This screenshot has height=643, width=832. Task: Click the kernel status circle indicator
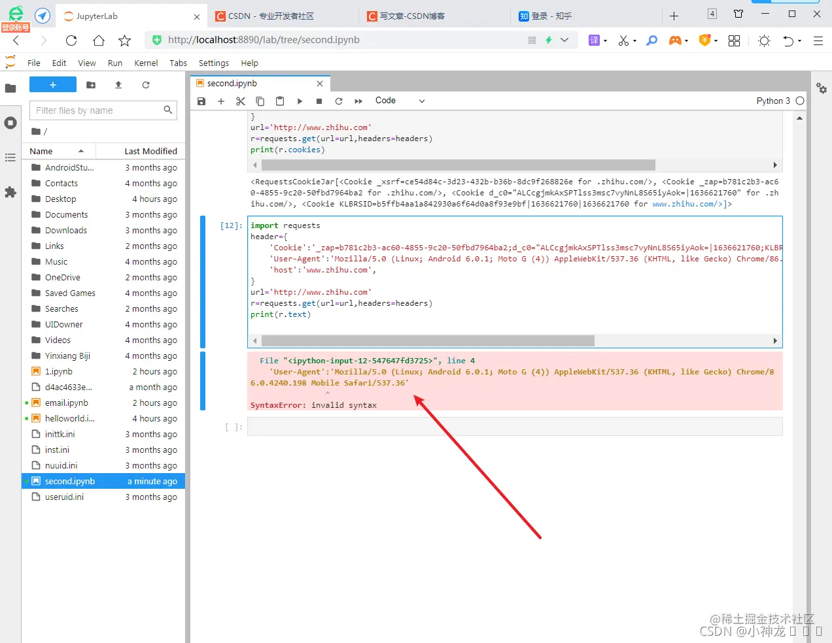tap(800, 101)
